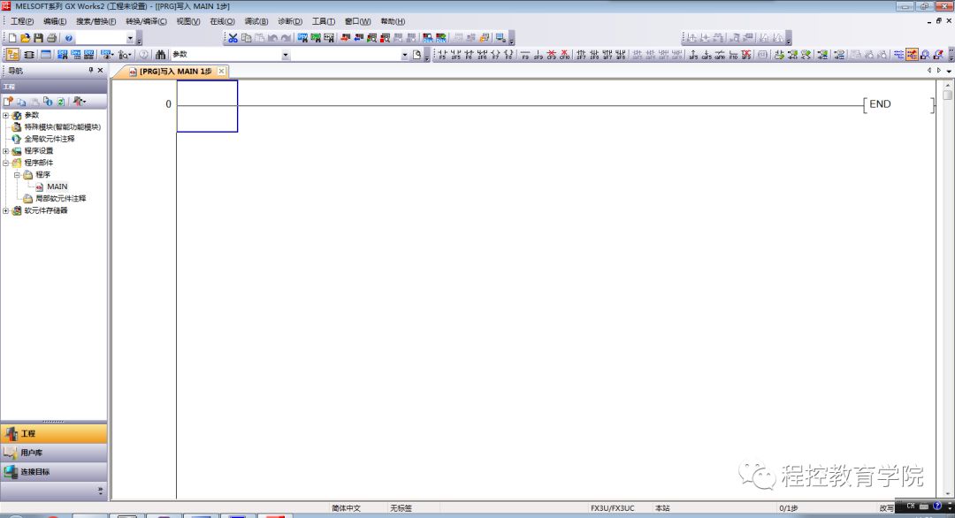This screenshot has height=518, width=955.
Task: Open the dropdown next to the help icon
Action: tap(130, 38)
